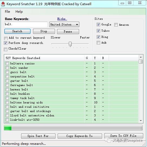This screenshot has height=147, width=147.
Task: Check the gucci belt keyword box
Action: click(7, 72)
